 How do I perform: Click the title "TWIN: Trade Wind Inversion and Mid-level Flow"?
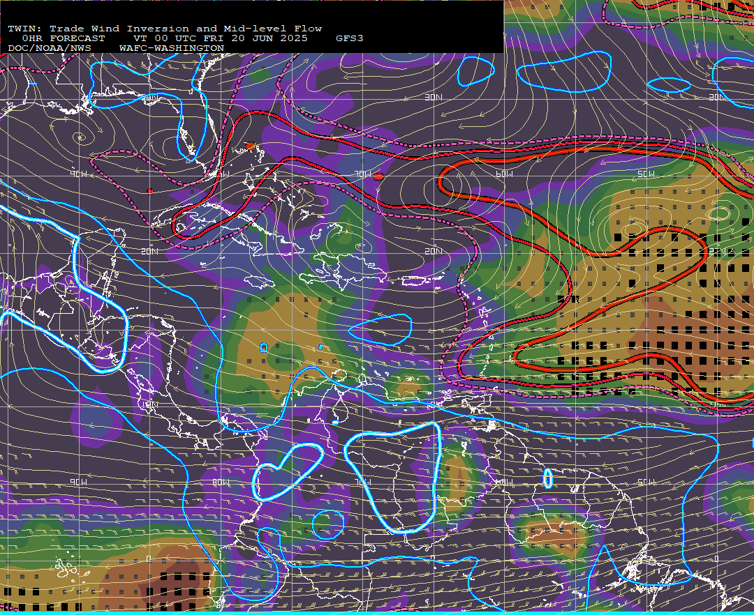[x=165, y=29]
